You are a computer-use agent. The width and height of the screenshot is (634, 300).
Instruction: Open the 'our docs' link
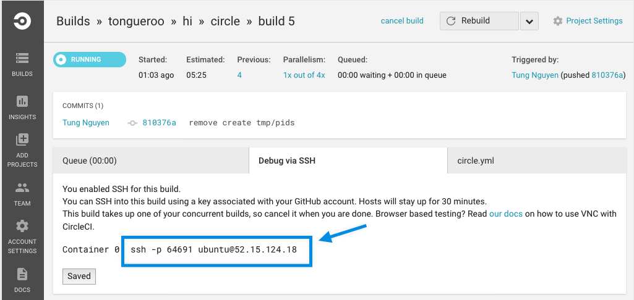(506, 214)
